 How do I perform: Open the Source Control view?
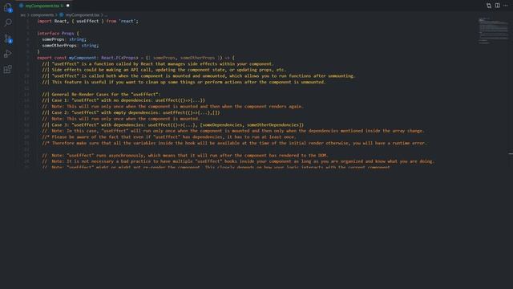(8, 39)
